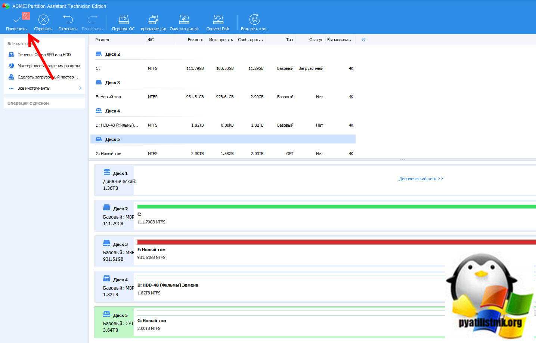Screen dimensions: 536x343
Task: Sort by the Емкость column header
Action: [x=195, y=40]
